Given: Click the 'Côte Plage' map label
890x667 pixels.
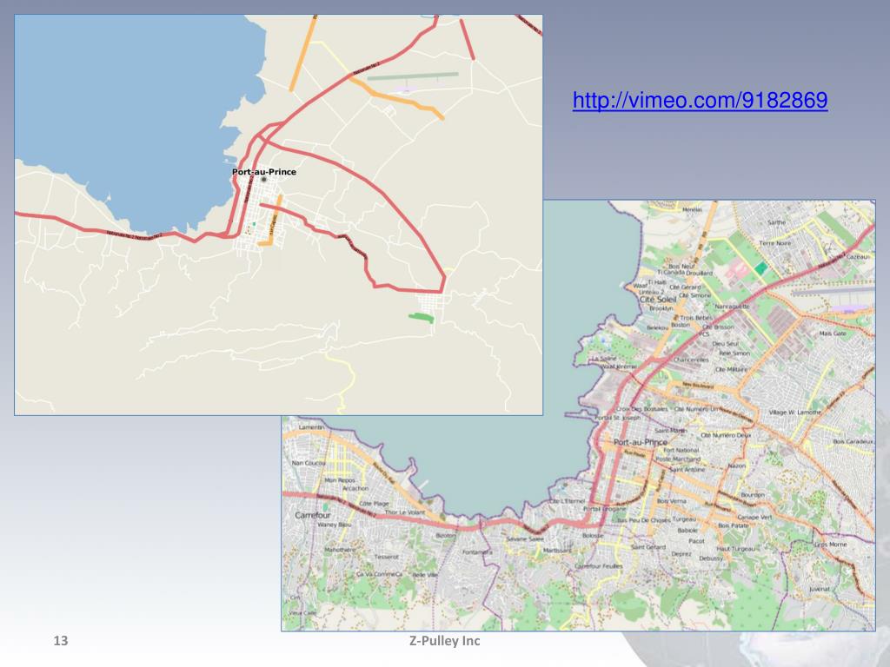Looking at the screenshot, I should click(374, 503).
